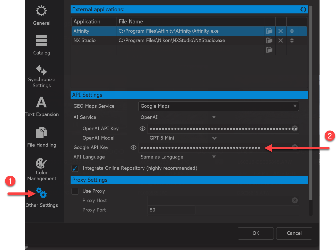Reorder the NX Studio row with arrows
The width and height of the screenshot is (336, 250).
coord(292,40)
